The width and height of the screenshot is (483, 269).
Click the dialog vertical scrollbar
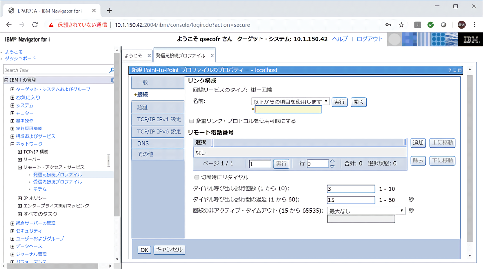point(470,158)
